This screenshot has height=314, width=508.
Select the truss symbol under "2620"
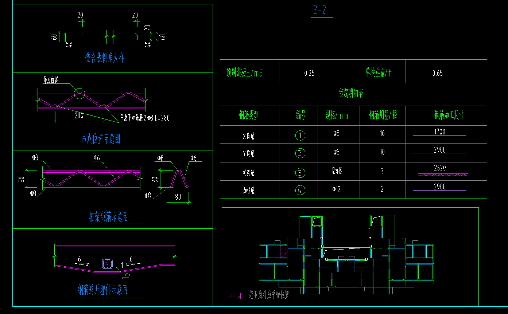click(x=443, y=175)
